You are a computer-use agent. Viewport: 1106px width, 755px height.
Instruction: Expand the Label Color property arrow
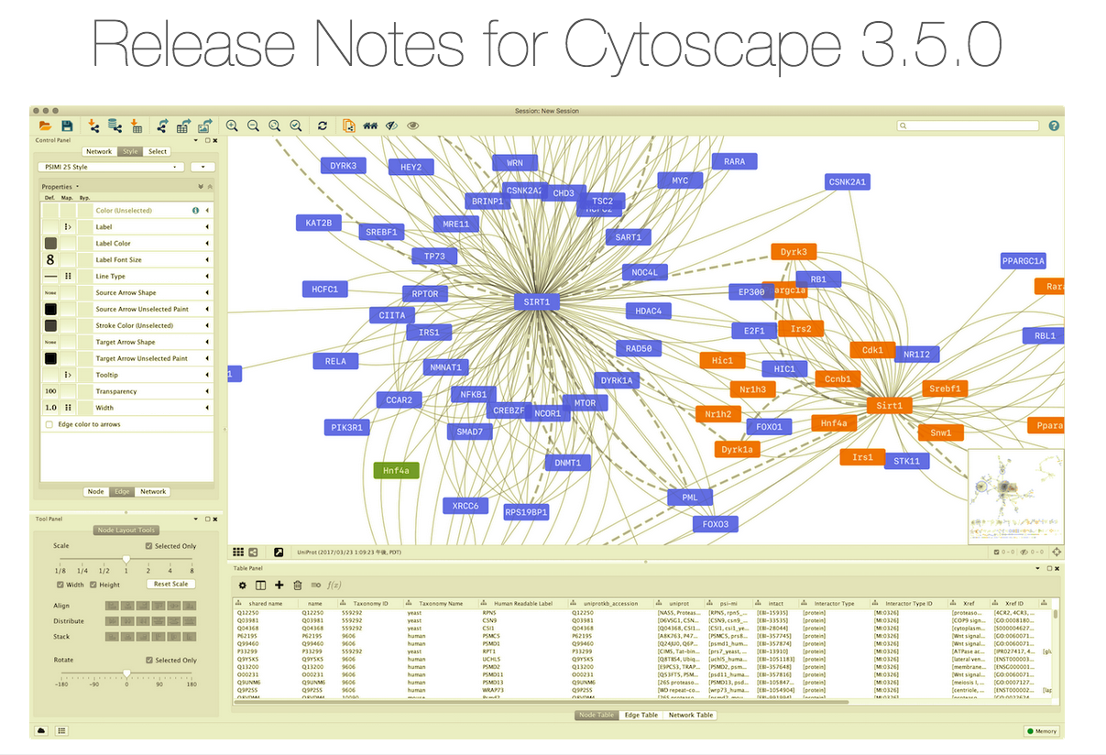tap(207, 244)
